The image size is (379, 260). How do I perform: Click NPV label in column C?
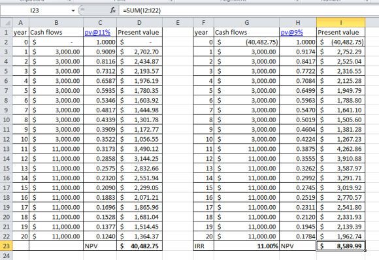tap(100, 246)
